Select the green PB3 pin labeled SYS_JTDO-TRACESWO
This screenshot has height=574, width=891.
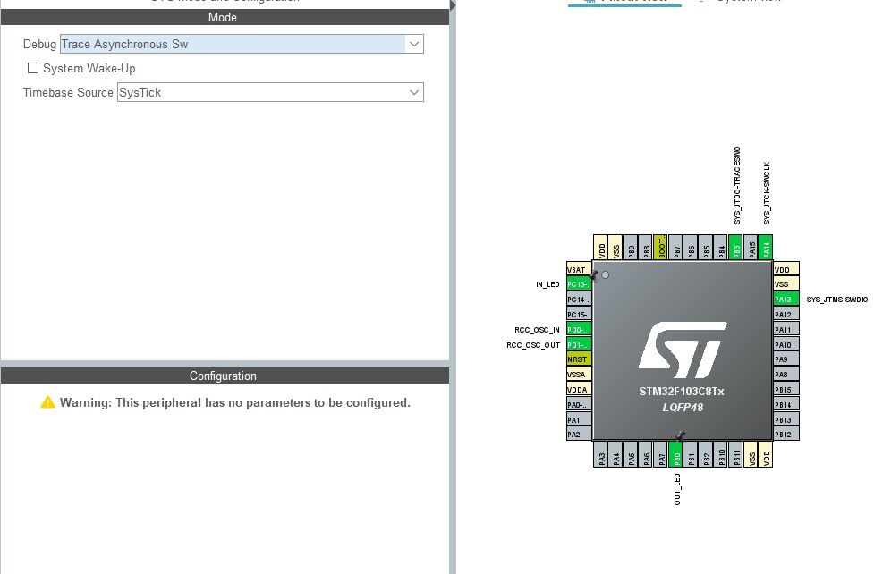click(x=736, y=248)
